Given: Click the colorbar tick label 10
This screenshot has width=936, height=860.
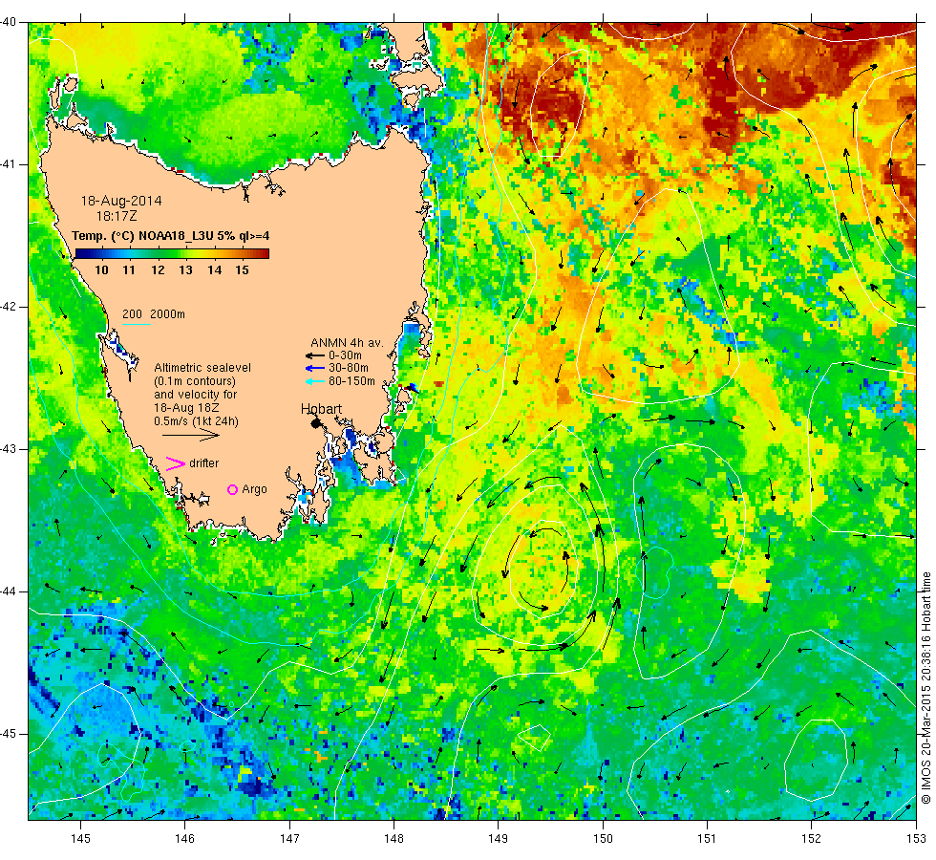Looking at the screenshot, I should pos(101,269).
